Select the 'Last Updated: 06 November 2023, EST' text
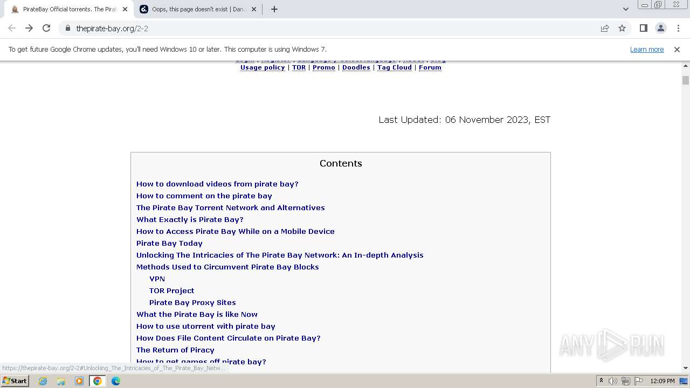Viewport: 690px width, 388px height. pyautogui.click(x=465, y=120)
